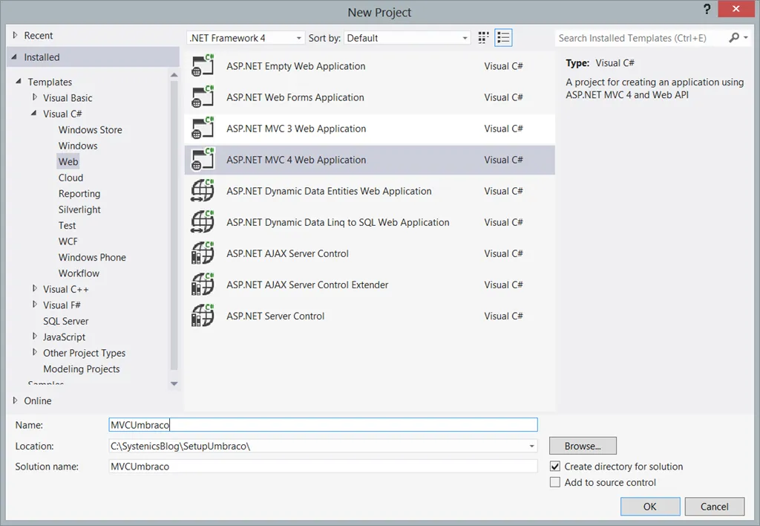Screen dimensions: 760x526
Task: Select the Windows Phone category
Action: tap(92, 257)
